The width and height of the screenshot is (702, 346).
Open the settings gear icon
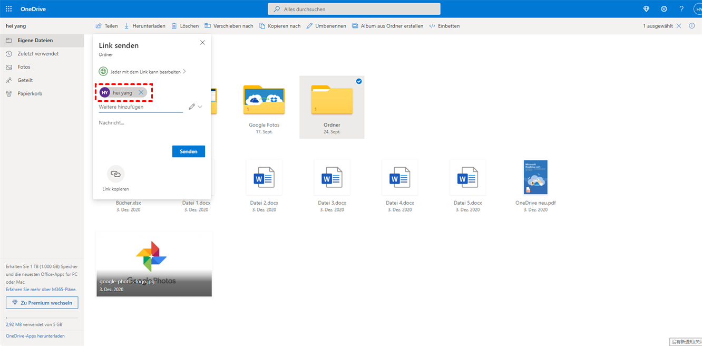[664, 9]
